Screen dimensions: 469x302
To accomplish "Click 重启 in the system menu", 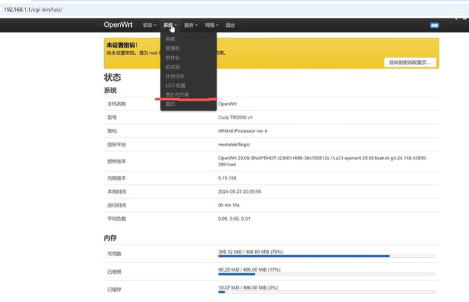I will pyautogui.click(x=170, y=104).
